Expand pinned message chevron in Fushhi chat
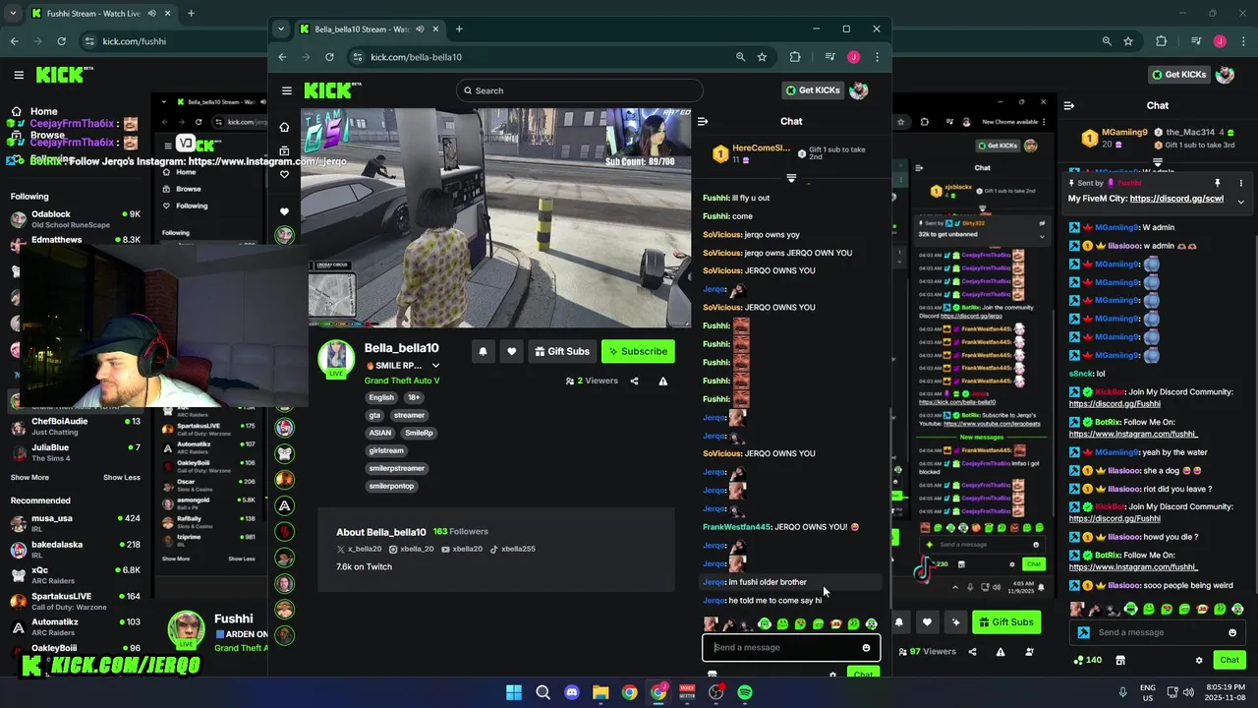Viewport: 1258px width, 708px height. (x=1240, y=201)
